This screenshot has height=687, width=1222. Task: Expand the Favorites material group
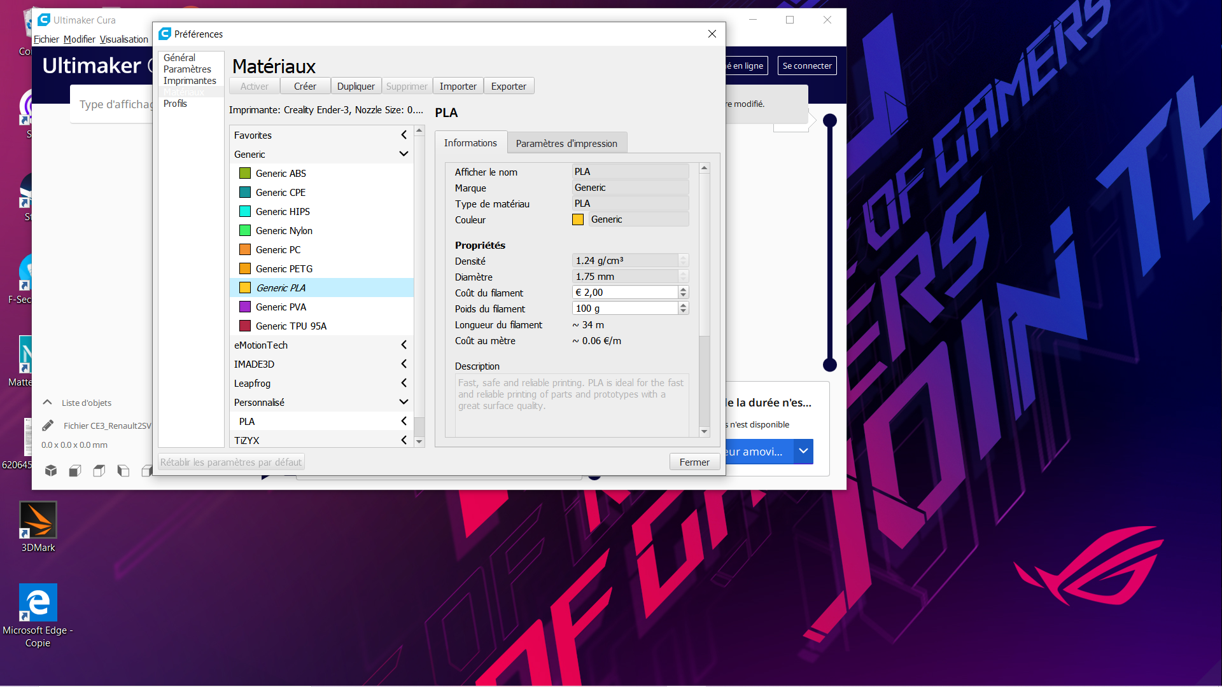(404, 135)
